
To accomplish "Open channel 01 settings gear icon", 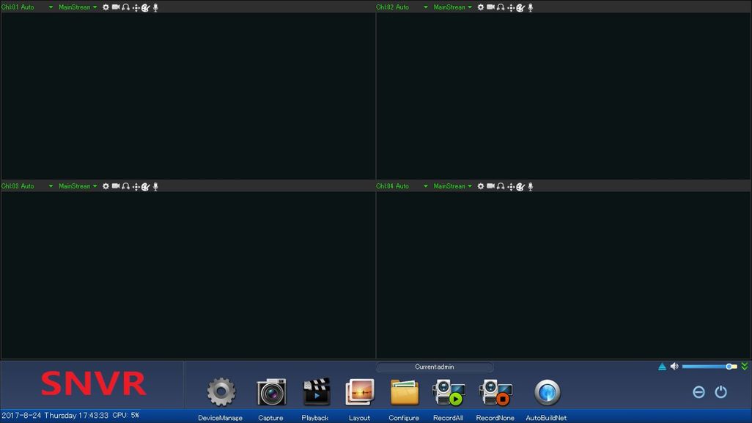I will (106, 7).
